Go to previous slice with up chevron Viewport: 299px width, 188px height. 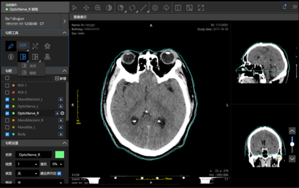click(292, 131)
